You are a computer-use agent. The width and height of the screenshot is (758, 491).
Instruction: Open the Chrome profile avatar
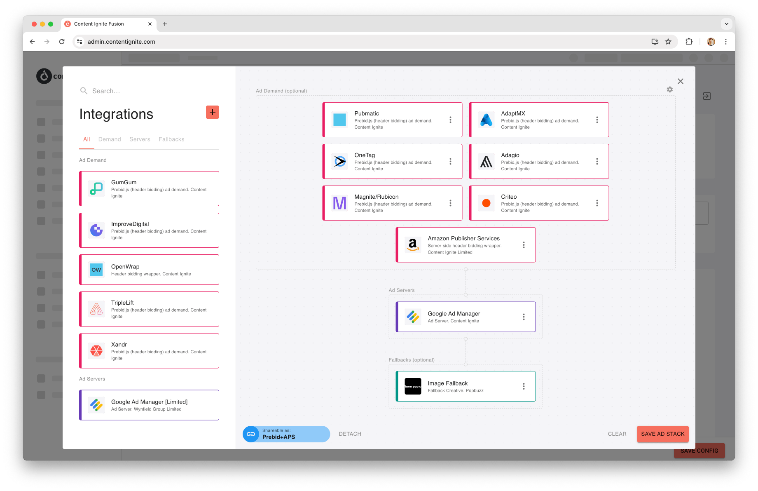pyautogui.click(x=711, y=42)
